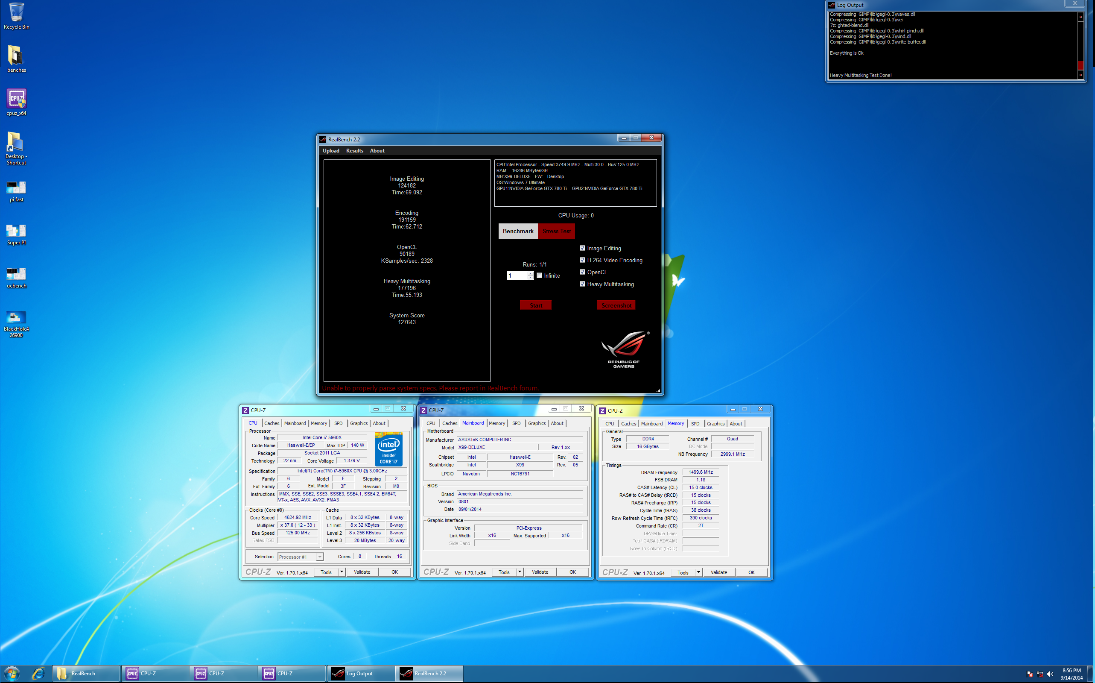Open the Recycle Bin desktop icon
Screen dimensions: 1095x683
[16, 16]
